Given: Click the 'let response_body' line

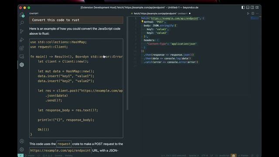Looking at the screenshot, I should [x=68, y=110].
